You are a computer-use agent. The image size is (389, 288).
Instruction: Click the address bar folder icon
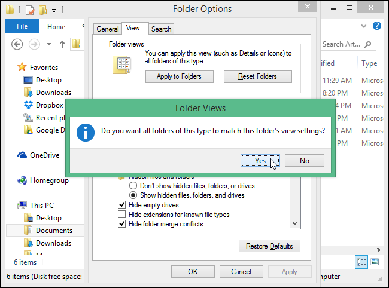pos(77,44)
